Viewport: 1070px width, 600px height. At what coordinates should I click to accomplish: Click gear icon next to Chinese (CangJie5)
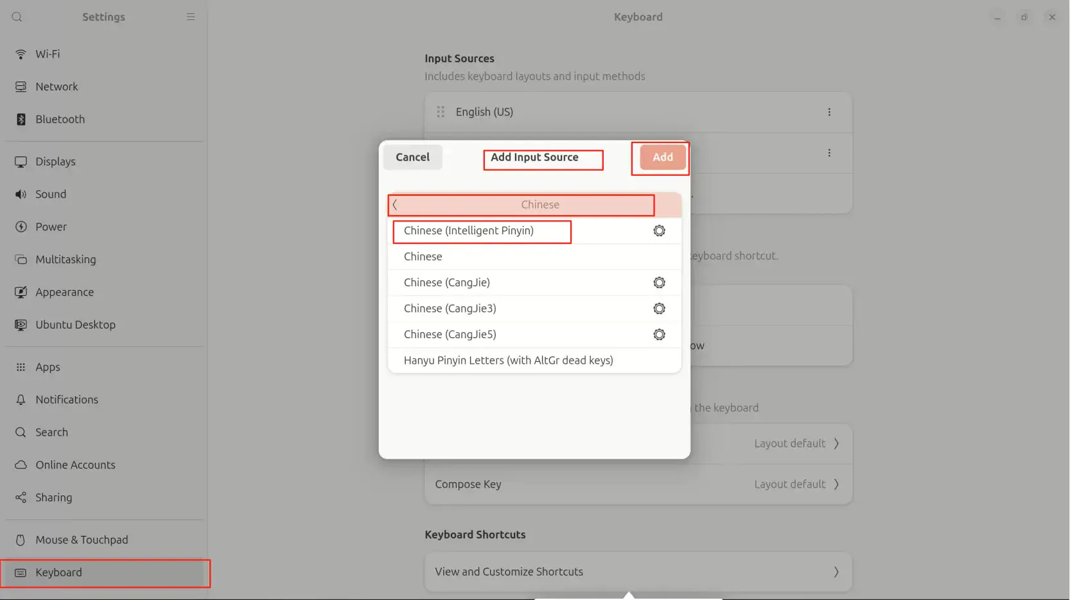pos(659,335)
